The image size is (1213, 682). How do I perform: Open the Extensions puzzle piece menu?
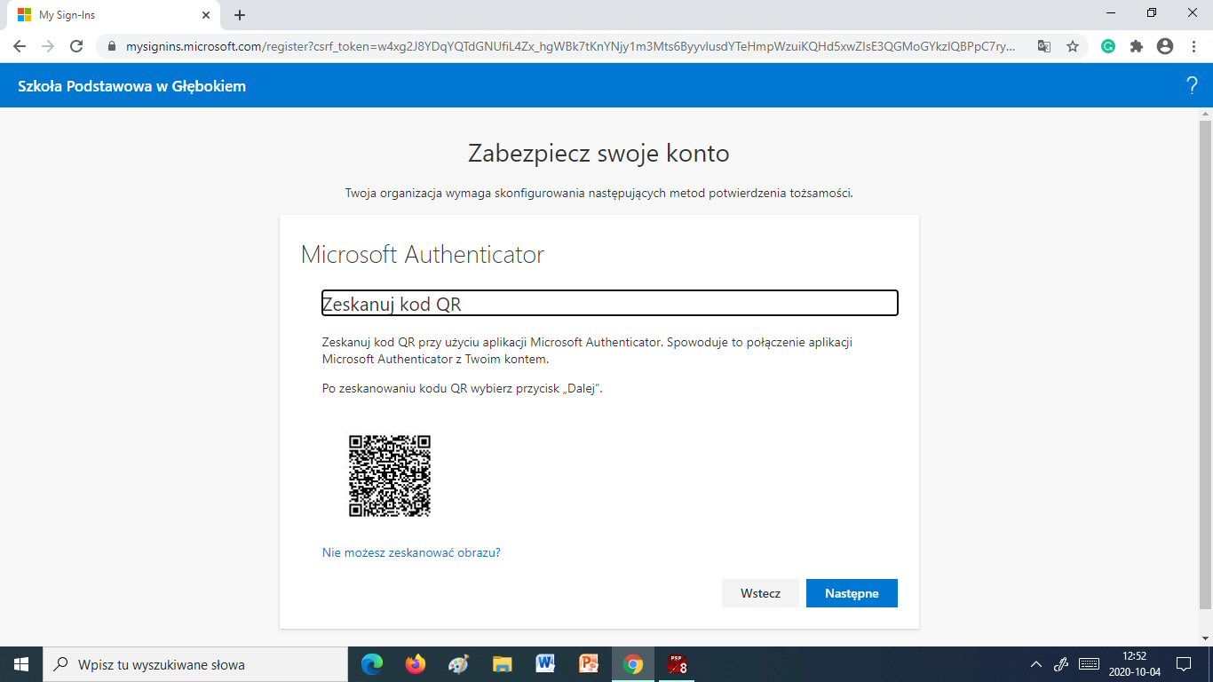click(x=1137, y=46)
